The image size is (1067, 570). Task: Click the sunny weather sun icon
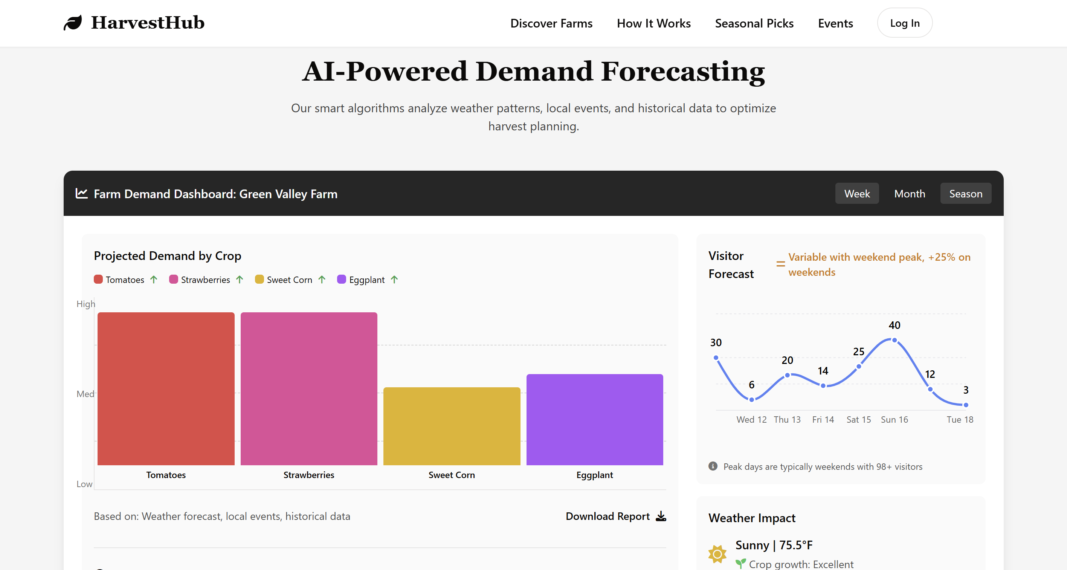pyautogui.click(x=717, y=554)
